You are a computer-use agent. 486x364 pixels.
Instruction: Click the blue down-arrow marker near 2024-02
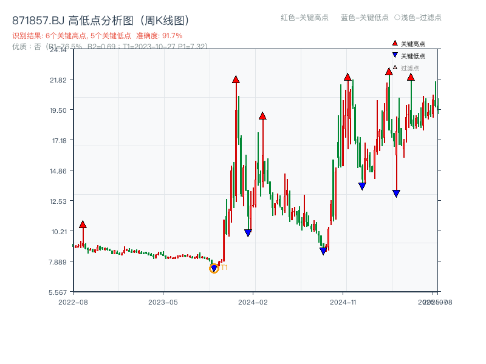248,232
